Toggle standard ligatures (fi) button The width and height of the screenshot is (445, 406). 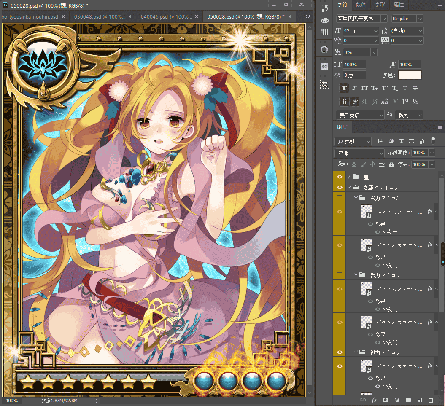point(344,102)
